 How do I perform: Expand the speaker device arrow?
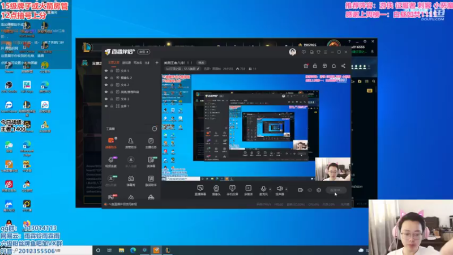tap(287, 189)
